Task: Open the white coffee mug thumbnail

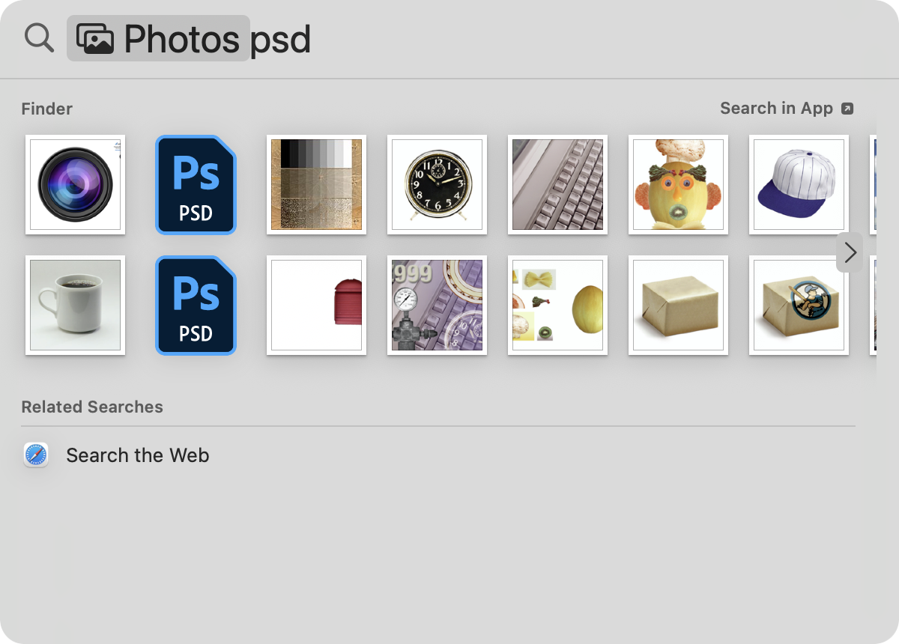Action: click(75, 306)
